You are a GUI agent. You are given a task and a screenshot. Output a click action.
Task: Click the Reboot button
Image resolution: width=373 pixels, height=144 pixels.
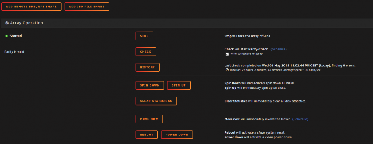(x=147, y=135)
